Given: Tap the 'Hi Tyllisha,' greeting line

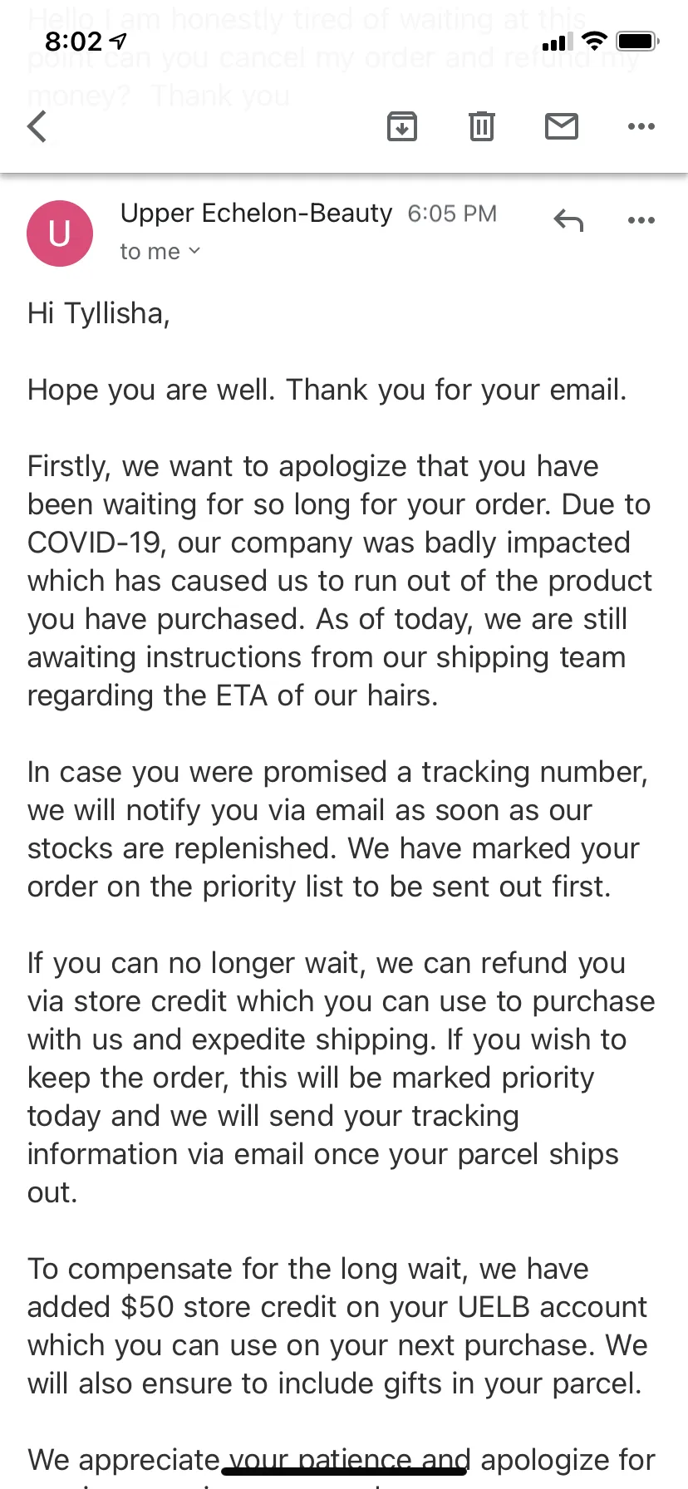Looking at the screenshot, I should pos(99,313).
